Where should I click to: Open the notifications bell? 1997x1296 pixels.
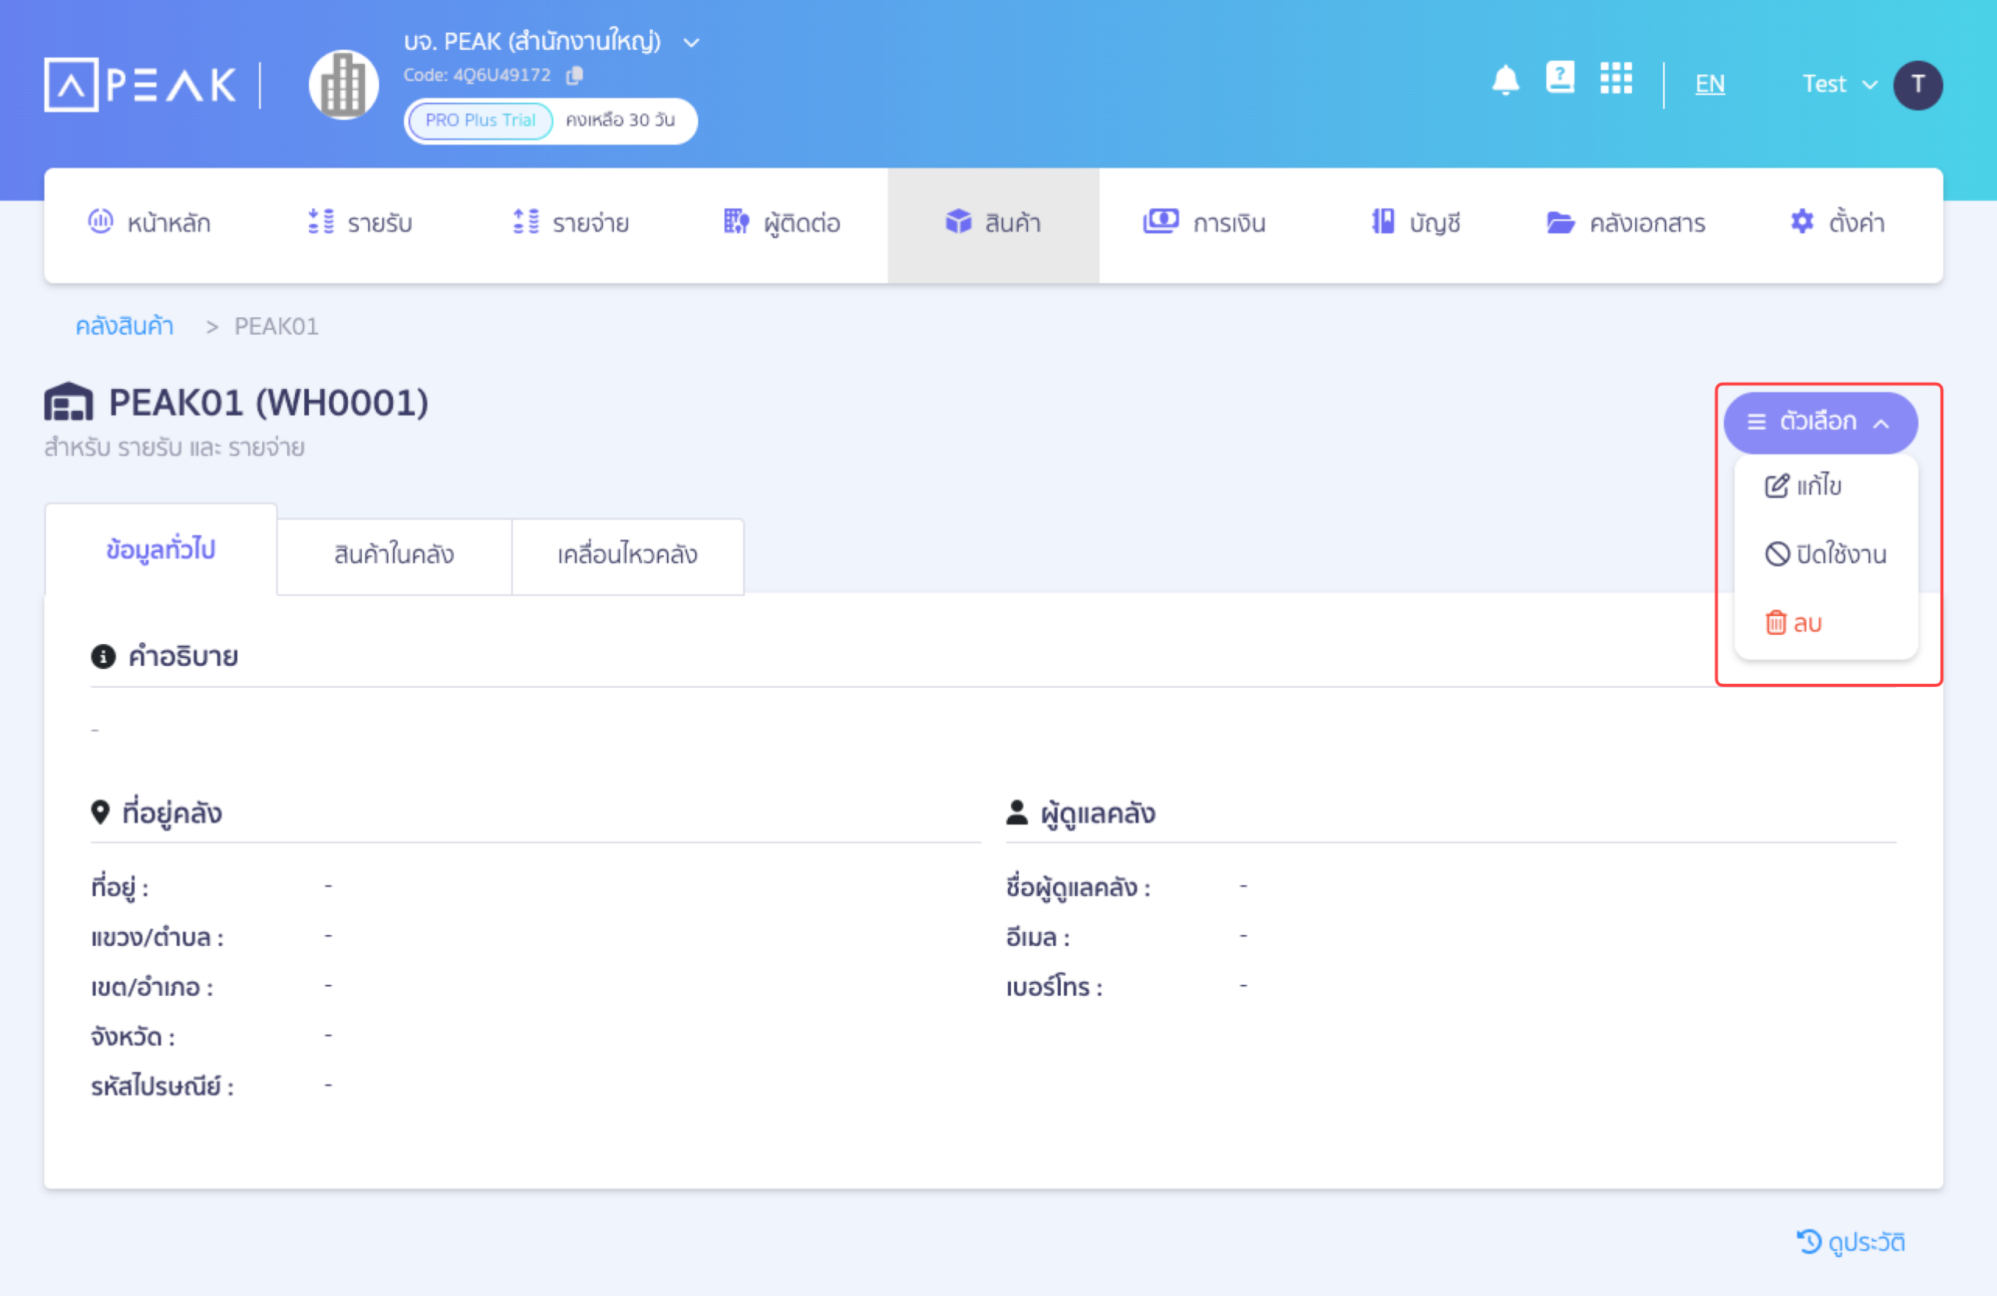pyautogui.click(x=1506, y=80)
